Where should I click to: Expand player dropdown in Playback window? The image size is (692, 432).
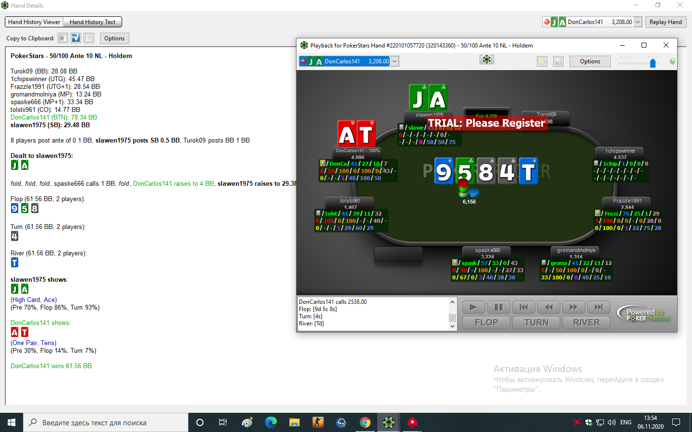[395, 61]
